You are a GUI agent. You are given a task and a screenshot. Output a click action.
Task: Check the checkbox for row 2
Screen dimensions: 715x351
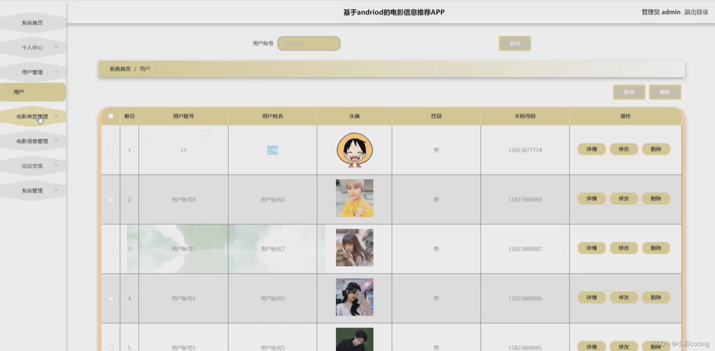point(111,200)
